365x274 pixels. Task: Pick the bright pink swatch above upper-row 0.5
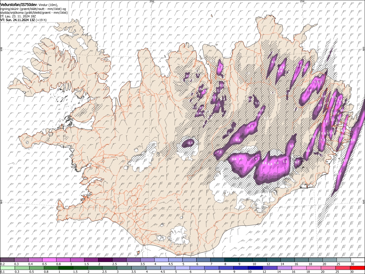pyautogui.click(x=49, y=260)
